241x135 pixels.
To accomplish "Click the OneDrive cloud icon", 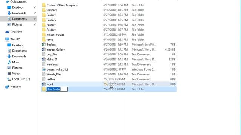I will [x=7, y=32].
